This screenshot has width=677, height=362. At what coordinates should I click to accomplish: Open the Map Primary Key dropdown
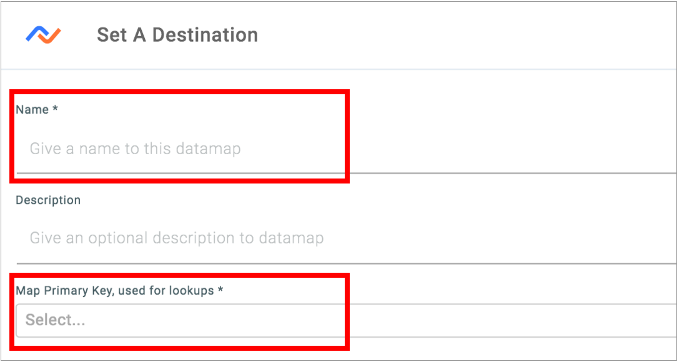coord(346,320)
